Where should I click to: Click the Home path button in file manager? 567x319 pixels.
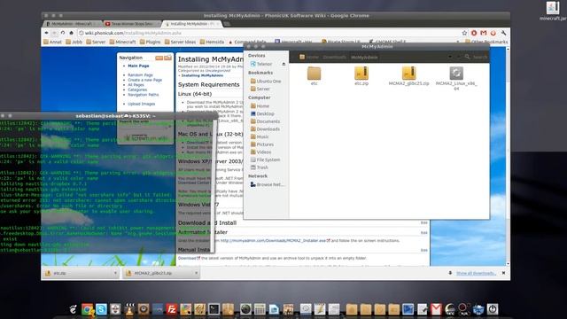[x=309, y=57]
